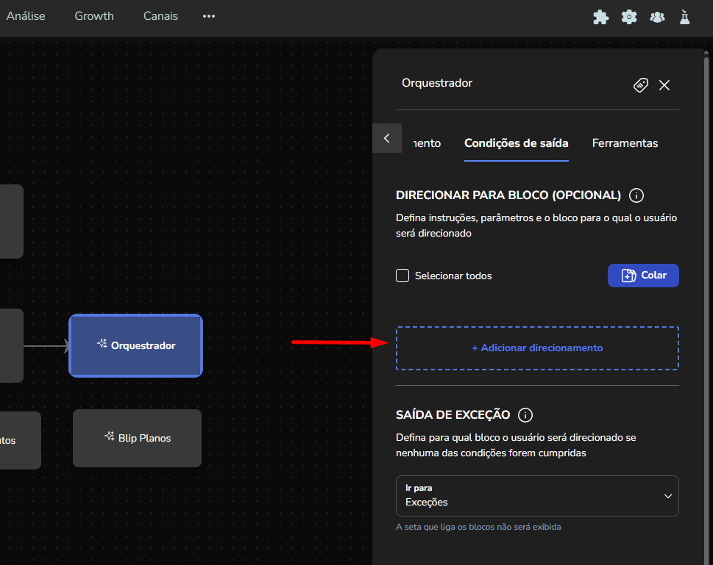Click Adicionar direcionamento
This screenshot has width=713, height=565.
coord(537,348)
